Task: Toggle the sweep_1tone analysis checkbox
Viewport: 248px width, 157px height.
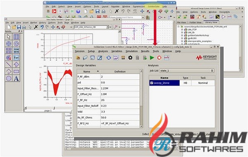Action: 152,83
